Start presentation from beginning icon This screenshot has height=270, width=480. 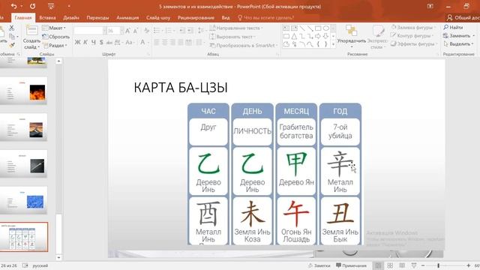point(51,6)
